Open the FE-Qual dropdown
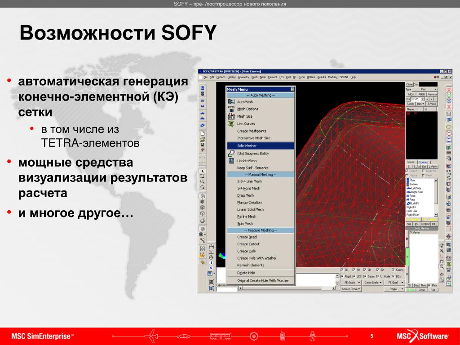Image resolution: width=460 pixels, height=345 pixels. pyautogui.click(x=395, y=283)
